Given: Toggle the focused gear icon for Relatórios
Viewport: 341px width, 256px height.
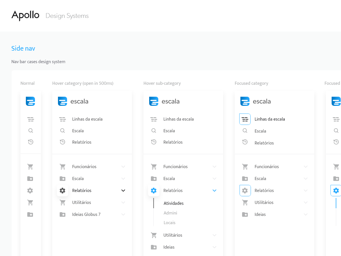Looking at the screenshot, I should (x=245, y=190).
